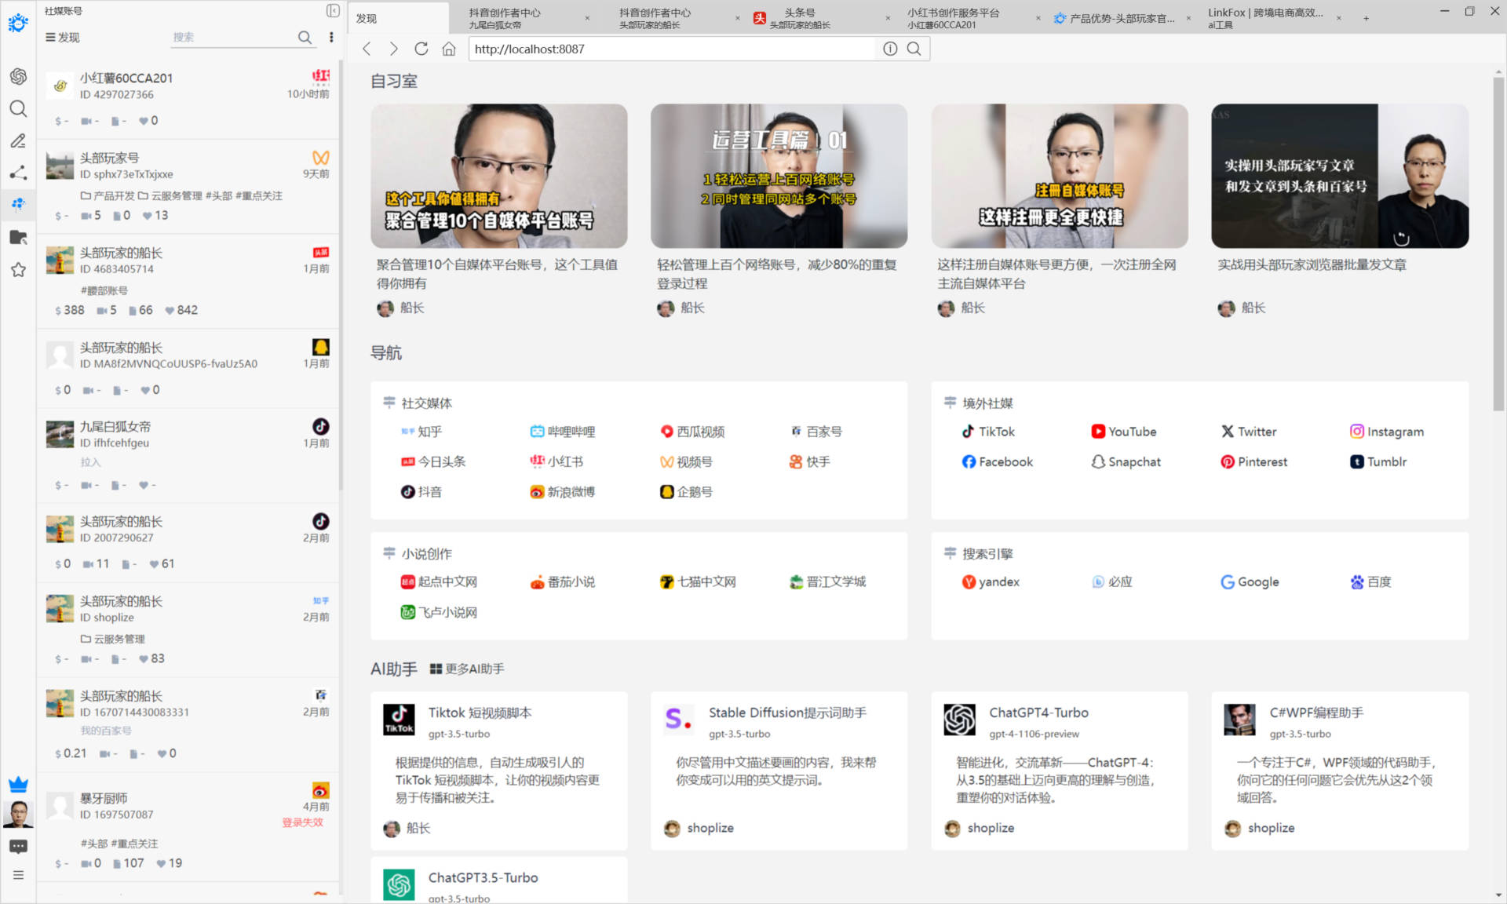Click the 登录失效 status on 暴牙厨师
This screenshot has height=904, width=1507.
click(x=302, y=822)
